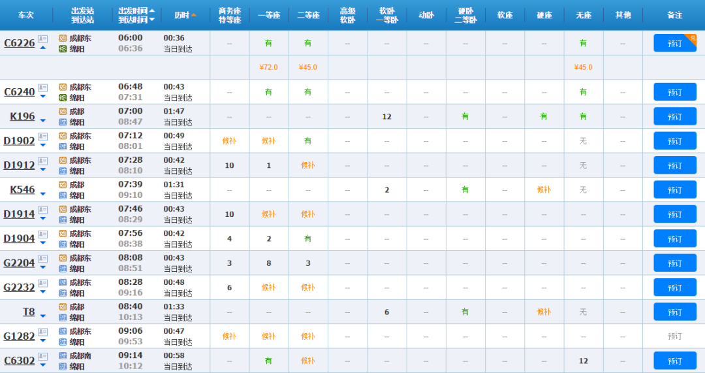Open the ID card icon beside train D1904
The width and height of the screenshot is (705, 373).
point(42,235)
